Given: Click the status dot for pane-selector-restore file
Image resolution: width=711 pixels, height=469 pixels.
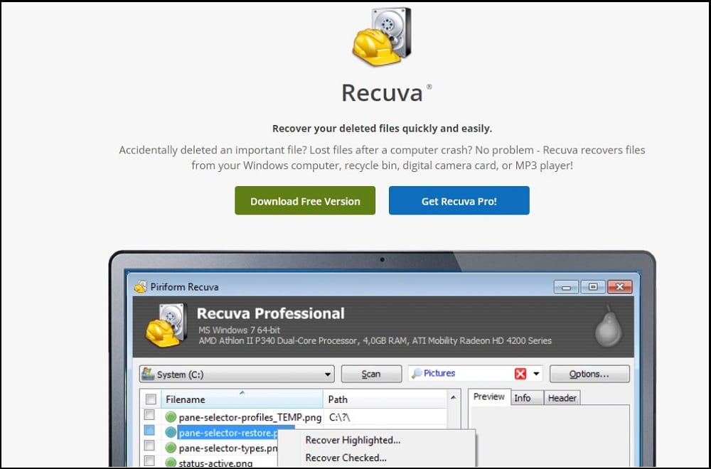Looking at the screenshot, I should (171, 432).
